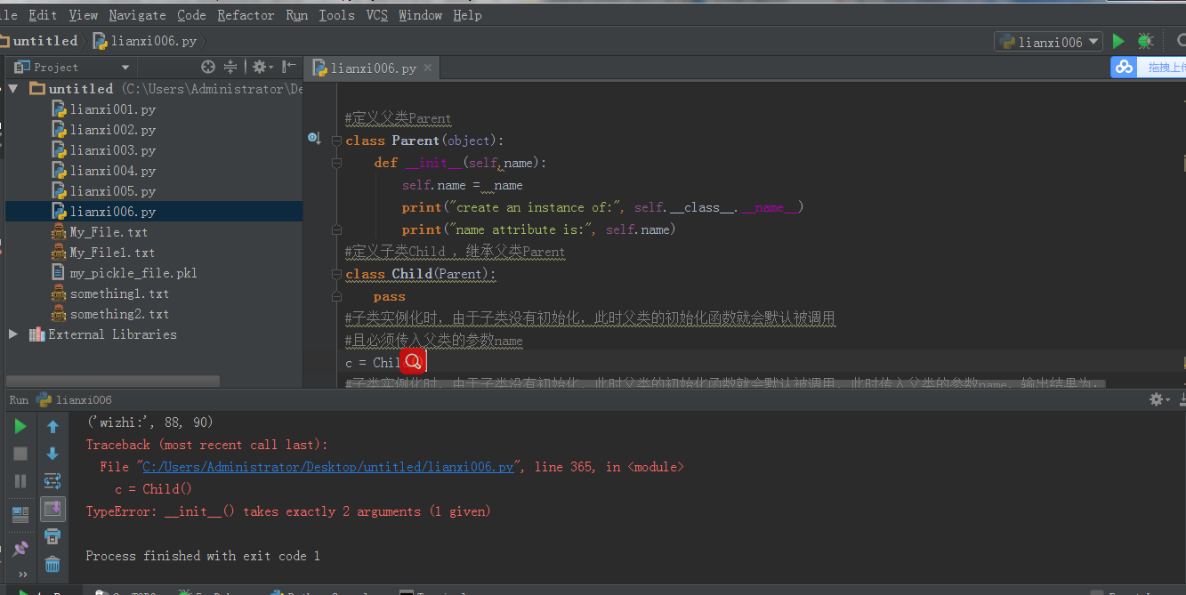The image size is (1186, 595).
Task: Select lianxi001.py in the project tree
Action: [112, 109]
